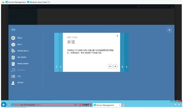
Task: Click the Service Management Portal header title
Action: 23,6
